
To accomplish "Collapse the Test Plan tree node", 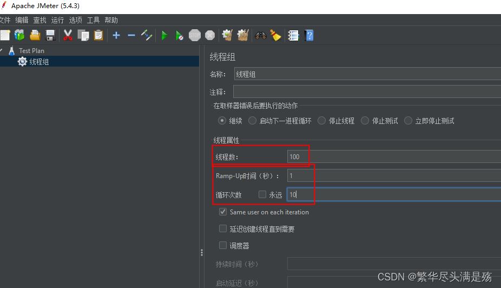I will (x=2, y=51).
